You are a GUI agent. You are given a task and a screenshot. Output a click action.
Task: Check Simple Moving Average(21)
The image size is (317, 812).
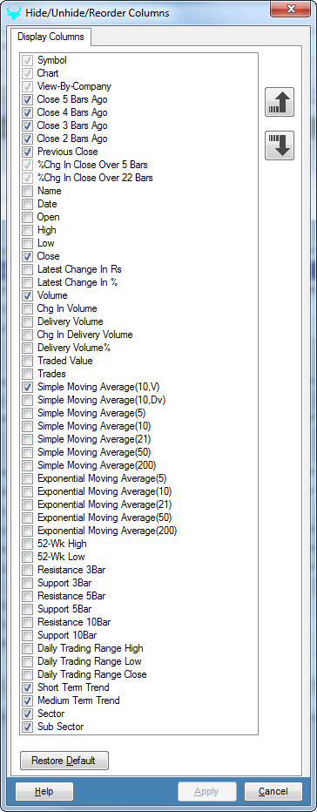click(x=28, y=440)
